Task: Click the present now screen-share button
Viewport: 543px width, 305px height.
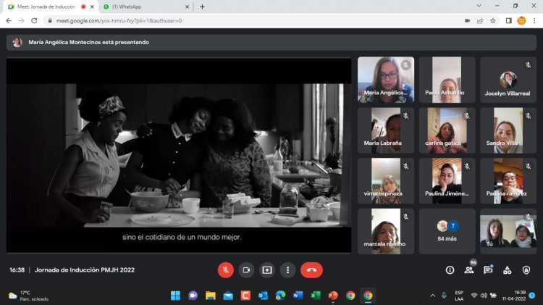Action: [267, 270]
